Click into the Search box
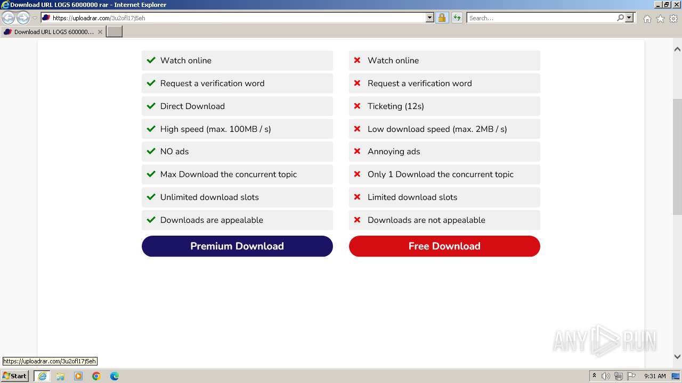The height and width of the screenshot is (383, 682). [x=541, y=18]
